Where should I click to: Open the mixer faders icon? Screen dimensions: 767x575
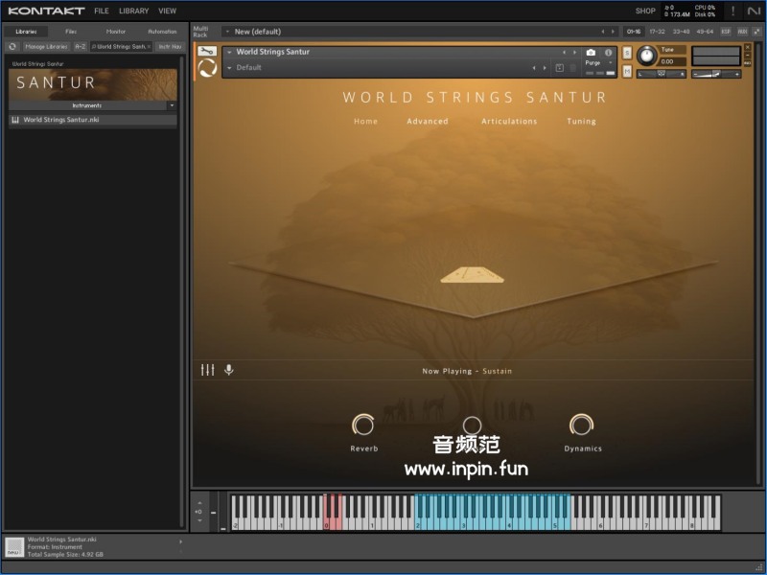207,370
